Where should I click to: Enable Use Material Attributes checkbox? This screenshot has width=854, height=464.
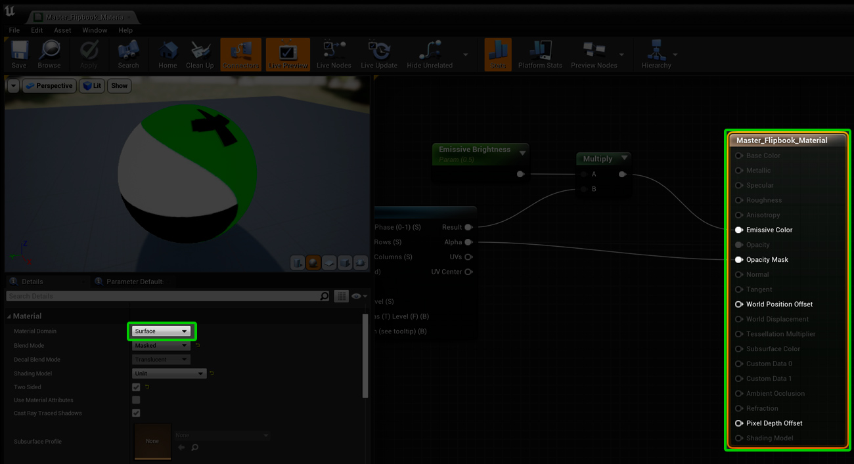136,400
